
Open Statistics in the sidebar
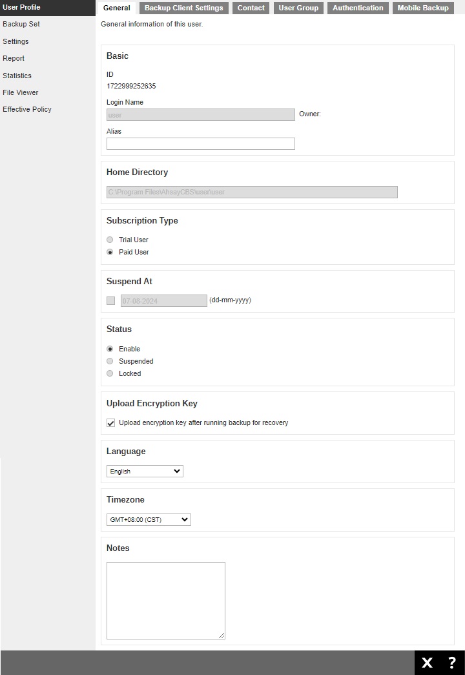[x=17, y=75]
